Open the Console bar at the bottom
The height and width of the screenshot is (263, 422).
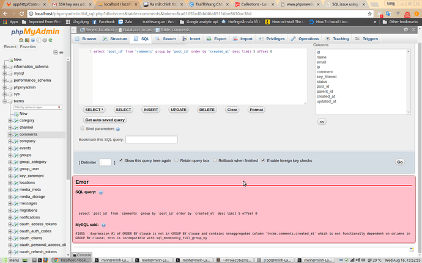82,254
